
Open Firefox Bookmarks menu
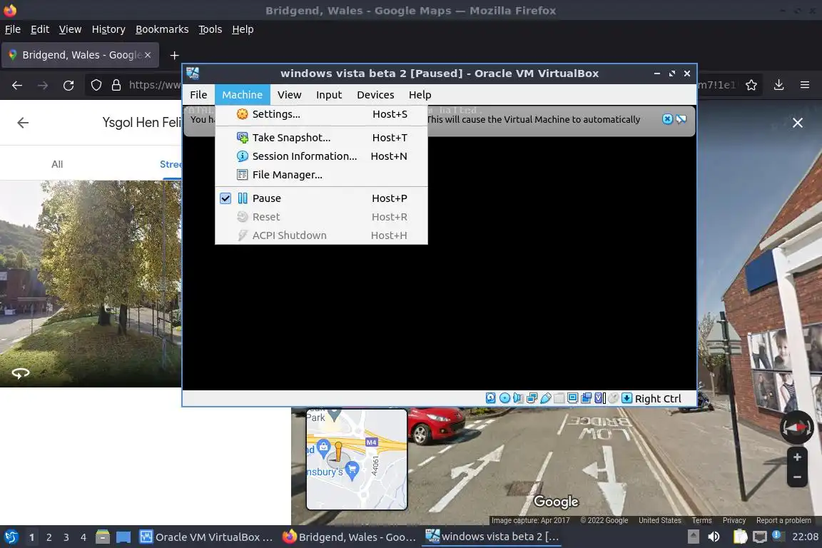click(x=162, y=29)
